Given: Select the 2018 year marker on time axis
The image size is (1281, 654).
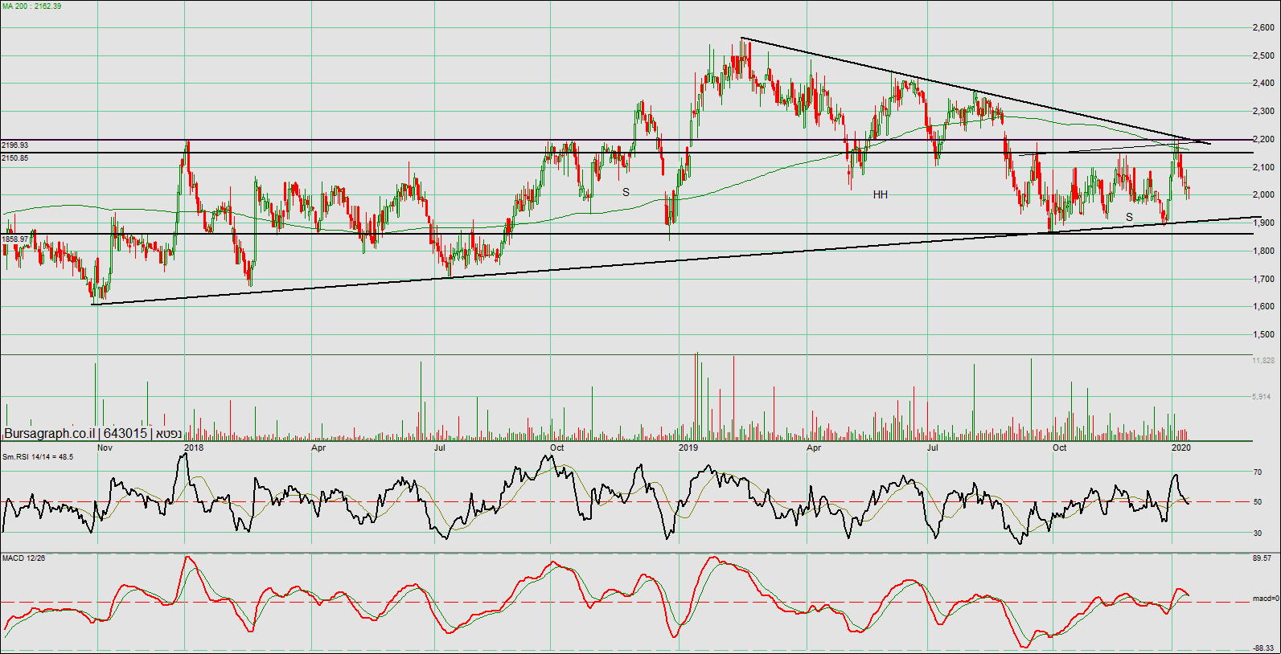Looking at the screenshot, I should click(x=194, y=448).
